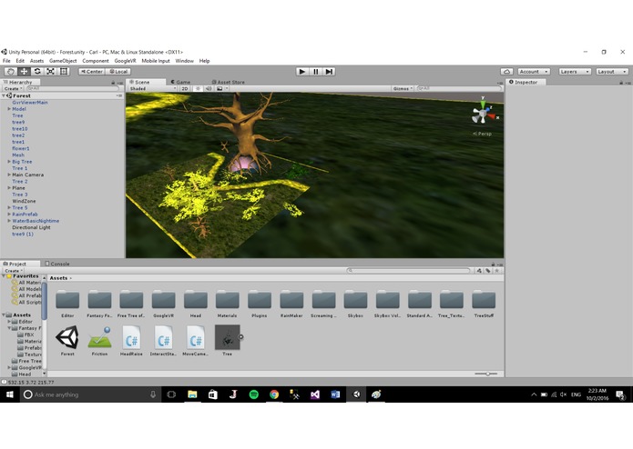Viewport: 633px width, 449px height.
Task: Open the Layers dropdown
Action: 575,71
